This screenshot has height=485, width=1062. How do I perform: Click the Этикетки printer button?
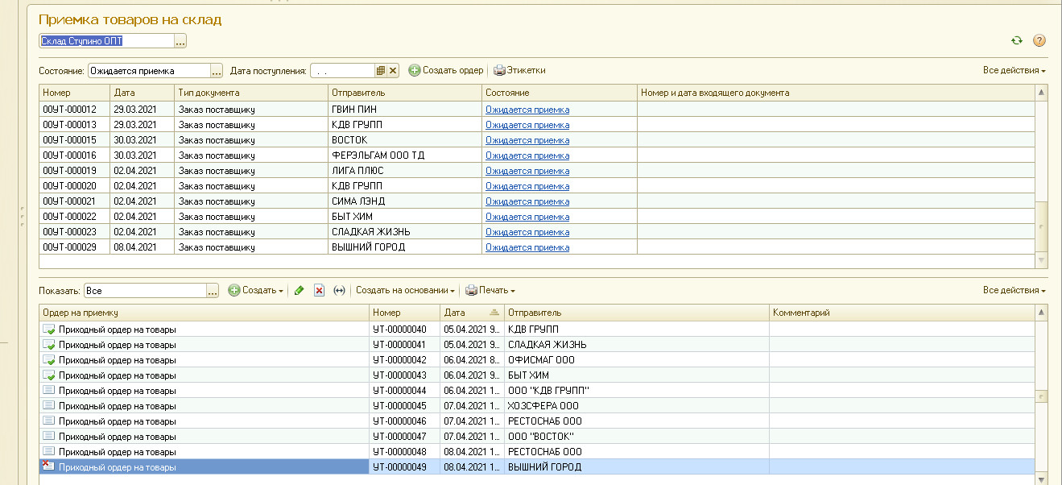[519, 70]
